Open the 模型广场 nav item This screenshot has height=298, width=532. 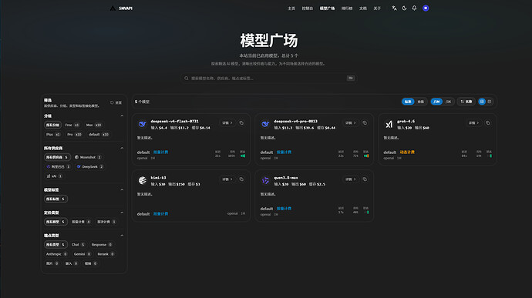327,8
